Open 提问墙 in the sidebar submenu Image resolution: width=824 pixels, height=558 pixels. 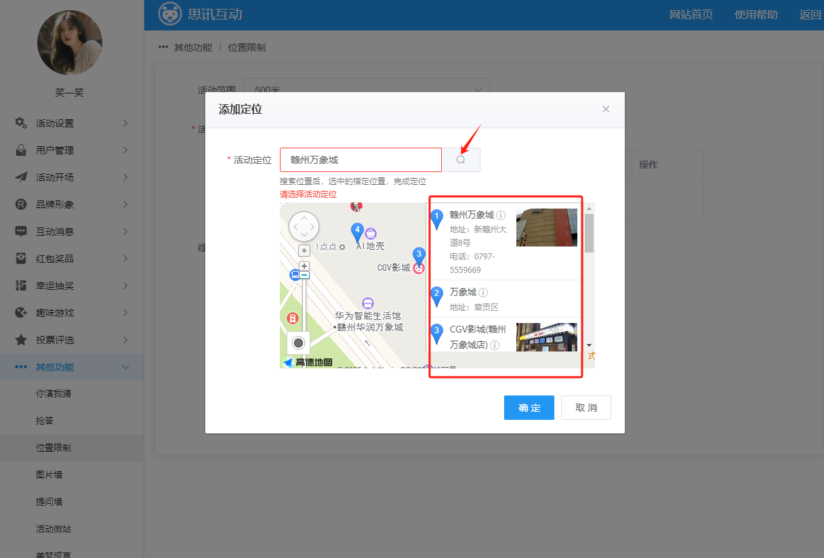tap(49, 502)
